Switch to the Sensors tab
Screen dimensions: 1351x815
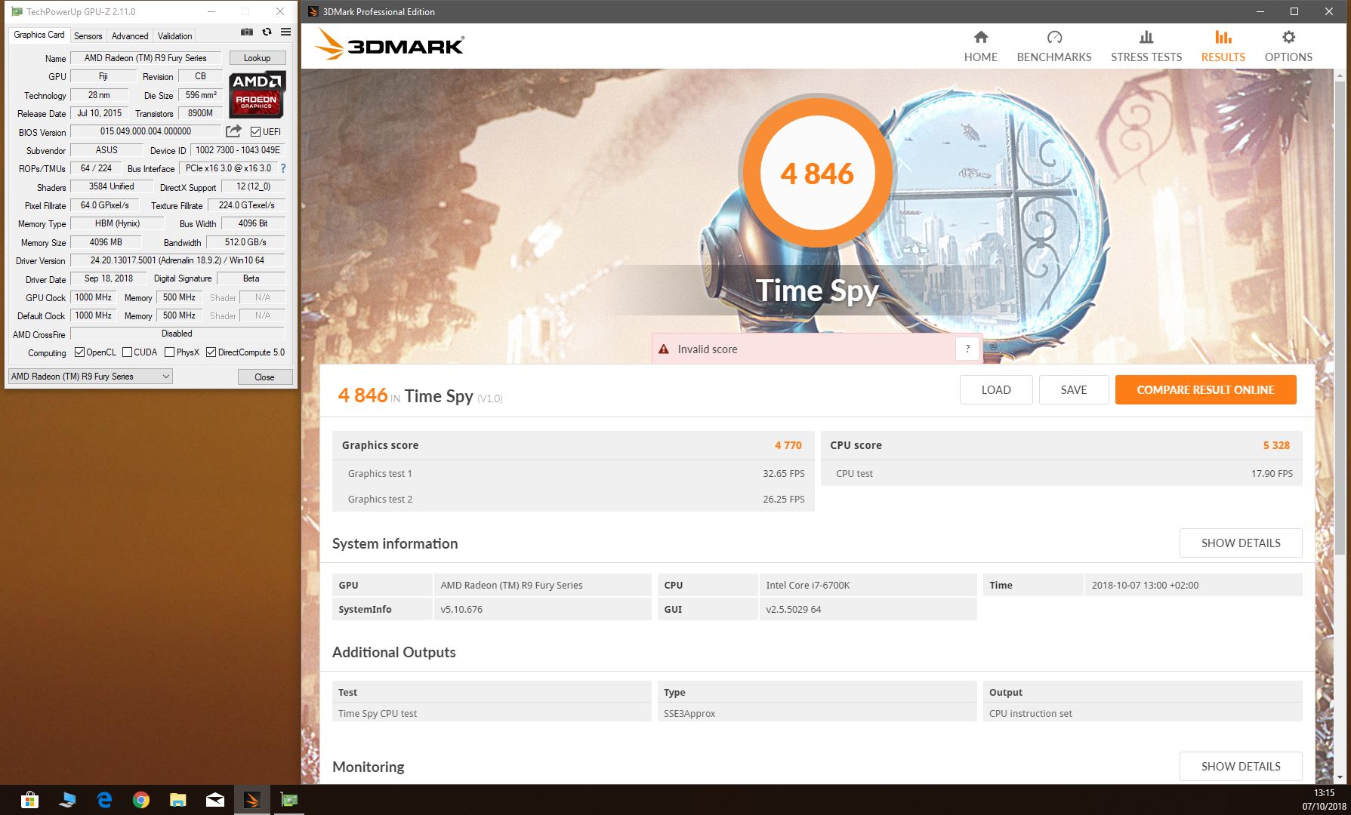[88, 35]
